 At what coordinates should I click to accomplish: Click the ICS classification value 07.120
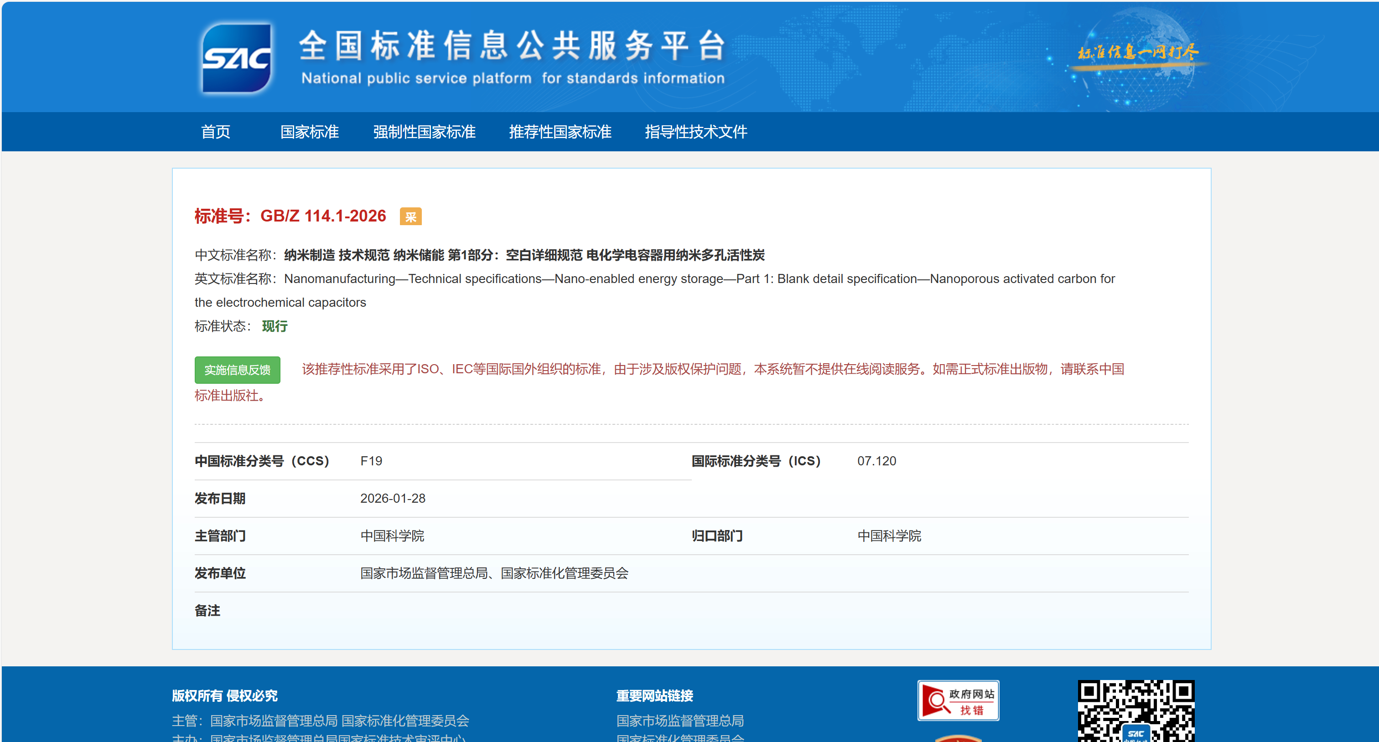click(x=876, y=461)
